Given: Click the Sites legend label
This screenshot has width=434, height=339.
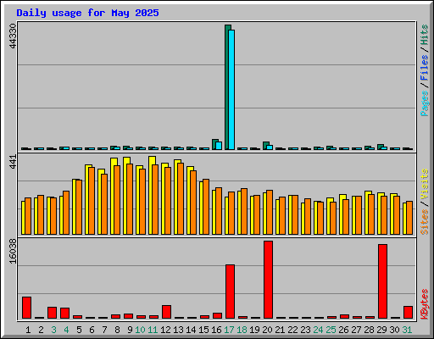Looking at the screenshot, I should [x=425, y=222].
